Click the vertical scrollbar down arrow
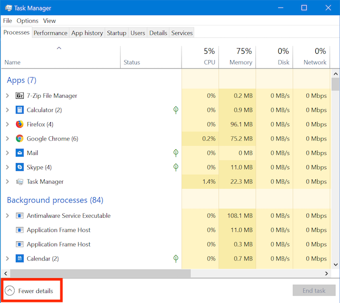This screenshot has height=303, width=340. pos(336,265)
